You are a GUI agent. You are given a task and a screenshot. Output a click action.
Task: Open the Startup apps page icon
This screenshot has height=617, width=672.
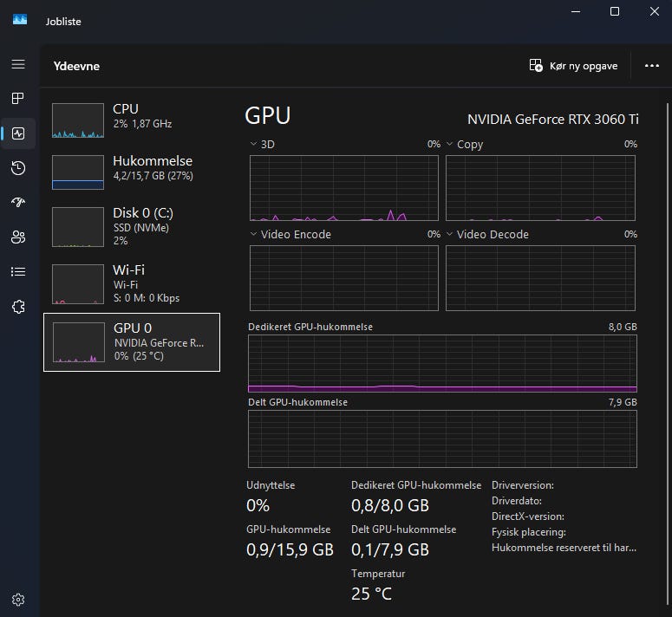point(18,203)
